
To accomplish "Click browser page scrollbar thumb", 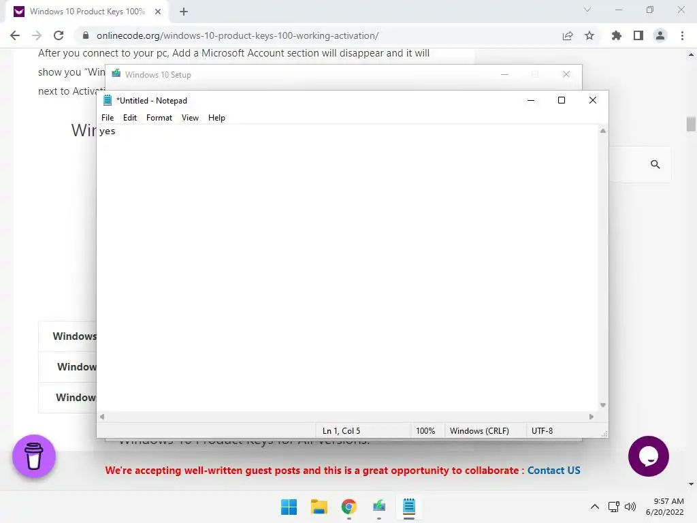I will tap(691, 124).
